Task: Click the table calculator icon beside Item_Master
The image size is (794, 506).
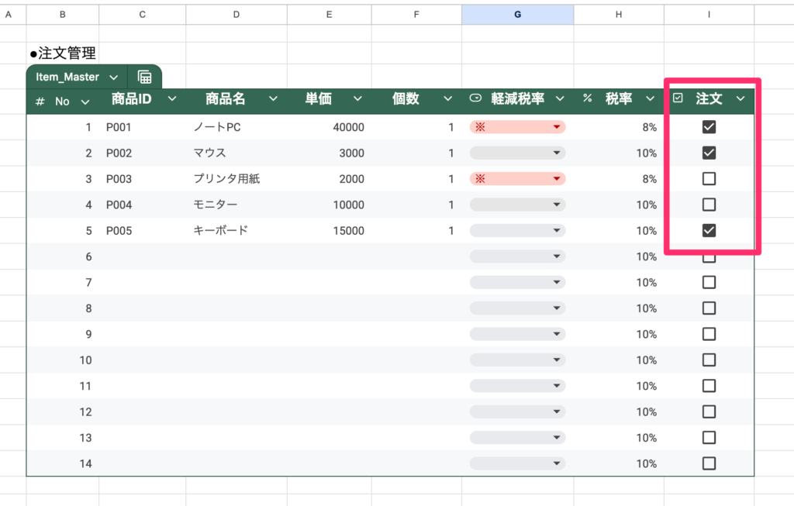Action: [x=144, y=77]
